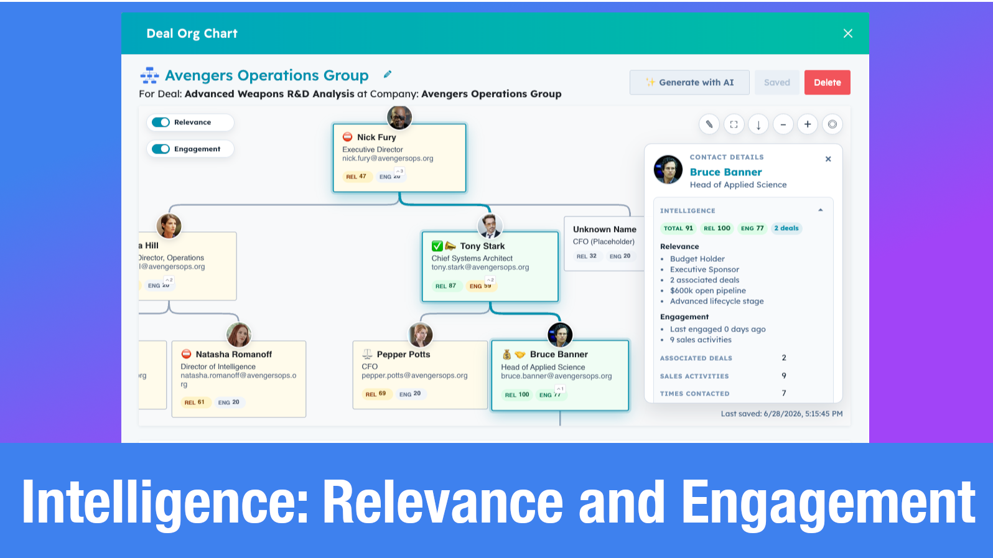Click the $600k open pipeline item
993x558 pixels.
pyautogui.click(x=708, y=291)
